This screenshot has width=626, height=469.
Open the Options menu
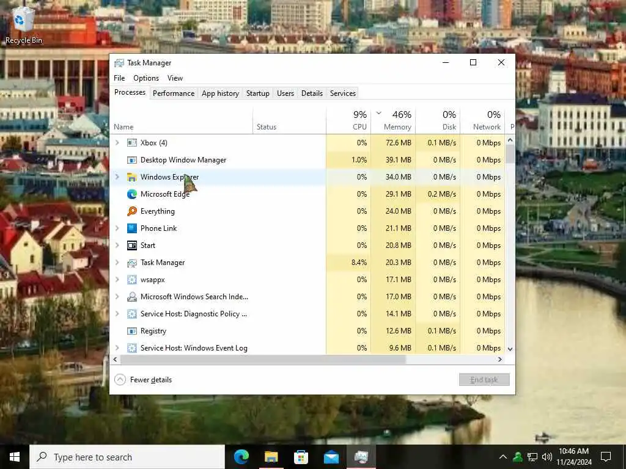point(146,78)
